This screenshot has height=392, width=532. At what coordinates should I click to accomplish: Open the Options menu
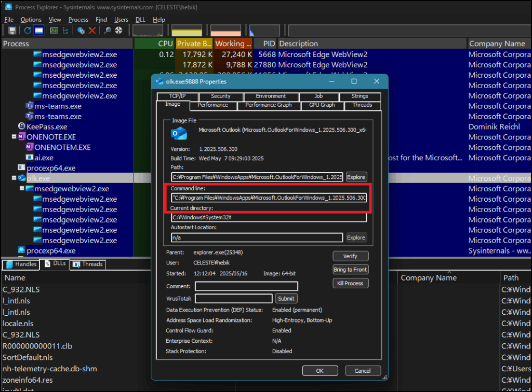click(31, 20)
